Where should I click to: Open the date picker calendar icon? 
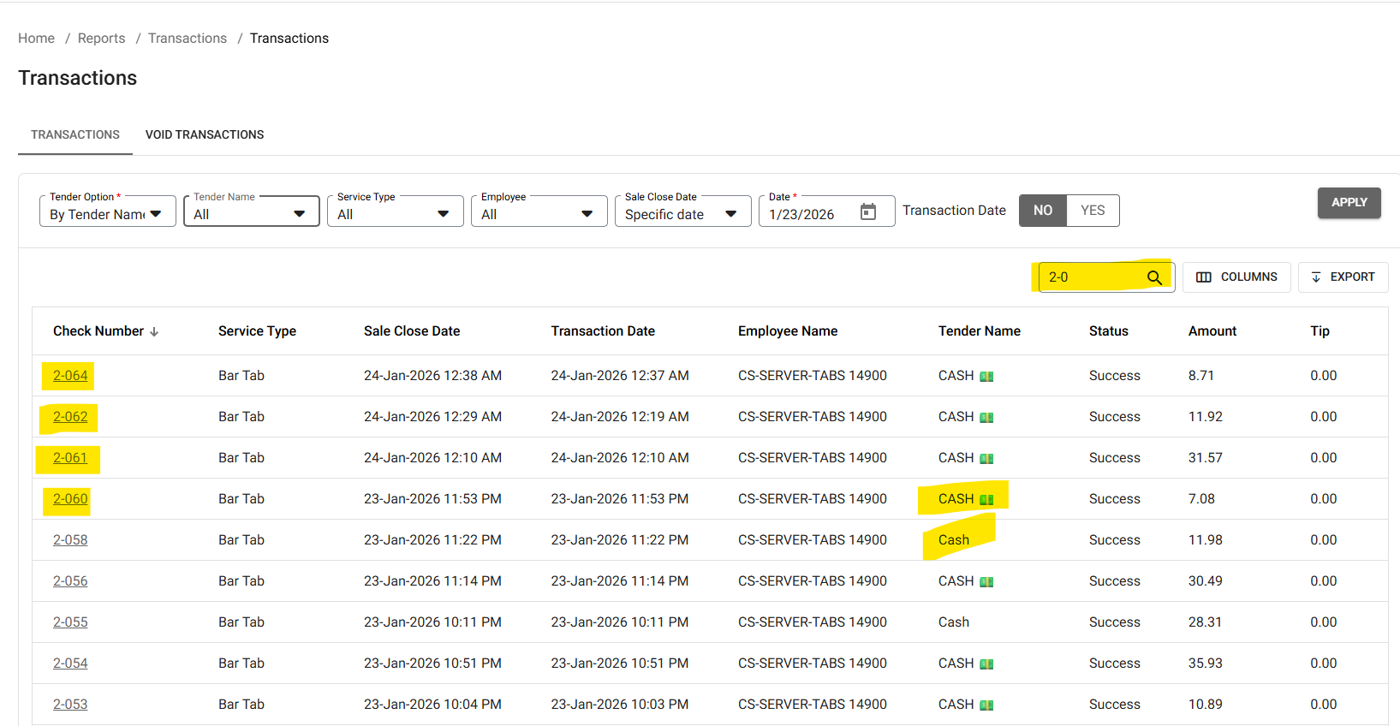[867, 212]
